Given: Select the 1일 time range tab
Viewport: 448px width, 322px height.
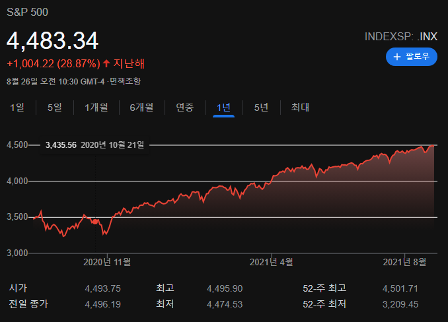Looking at the screenshot, I should click(17, 108).
